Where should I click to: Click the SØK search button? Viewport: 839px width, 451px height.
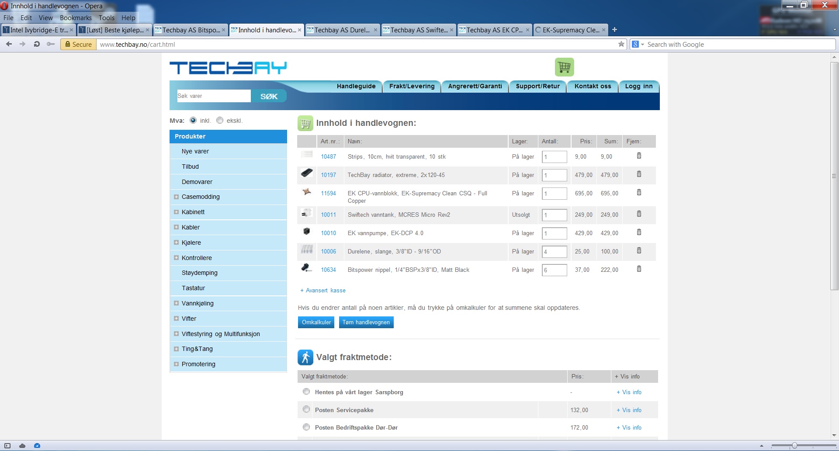click(x=269, y=96)
